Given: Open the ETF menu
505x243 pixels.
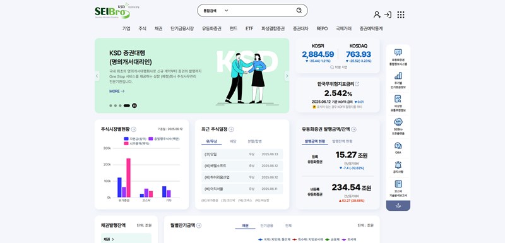Looking at the screenshot, I should click(x=249, y=28).
